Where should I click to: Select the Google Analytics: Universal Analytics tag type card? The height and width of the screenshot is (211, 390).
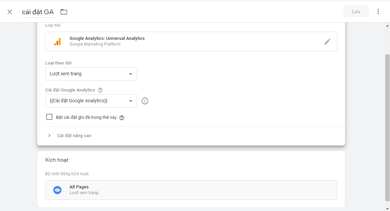pyautogui.click(x=191, y=42)
